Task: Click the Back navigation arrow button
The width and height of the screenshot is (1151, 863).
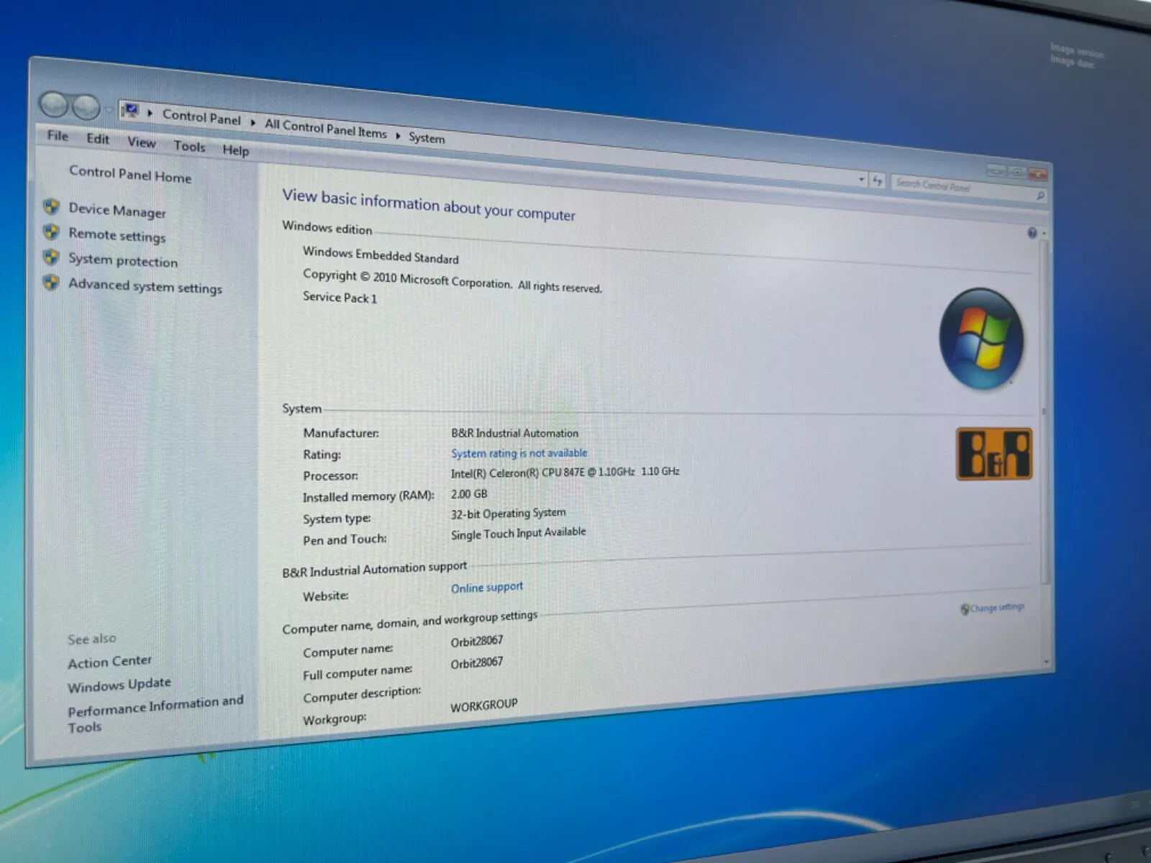Action: pyautogui.click(x=54, y=105)
